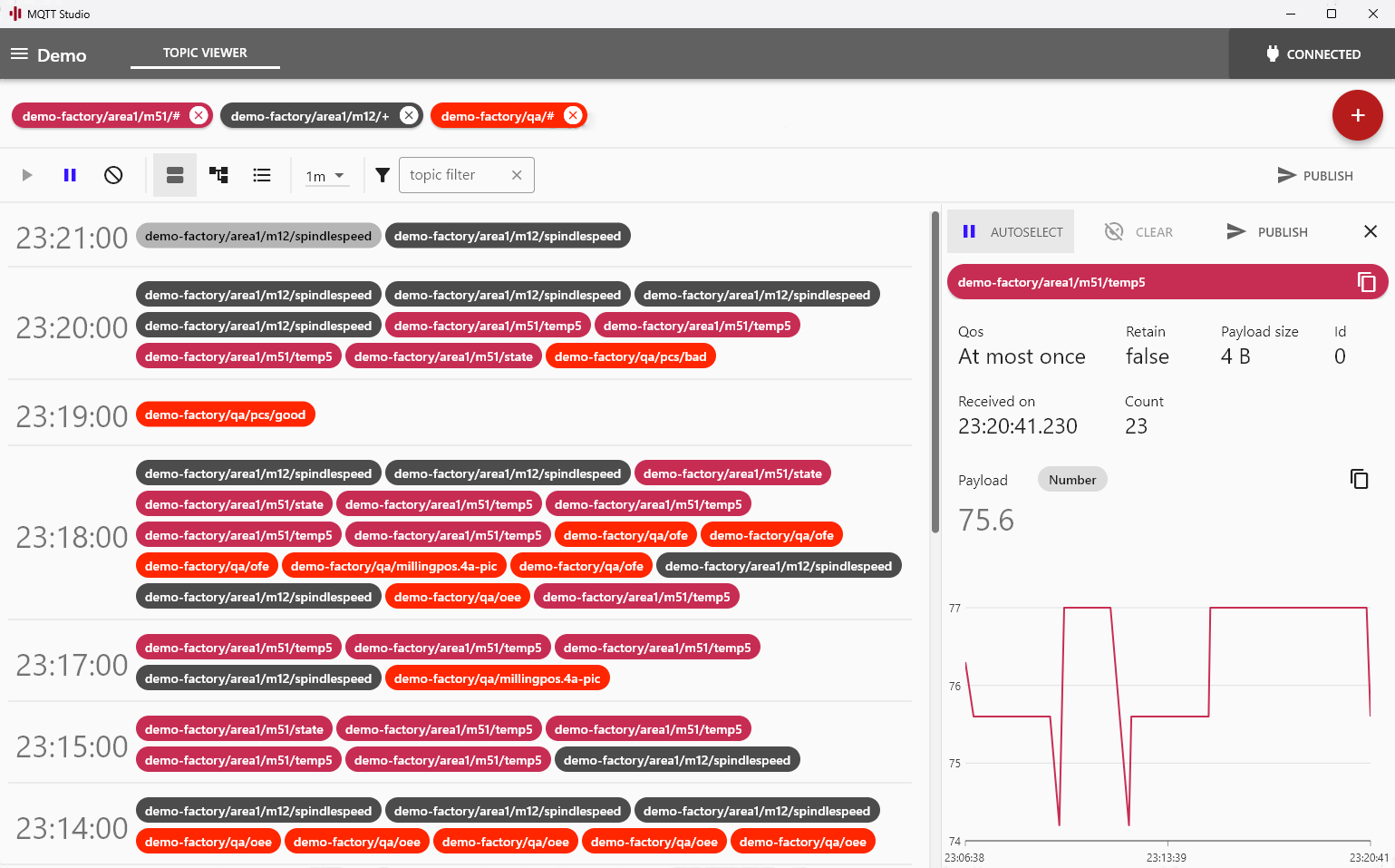
Task: Select the demo-factory/area1/m51/# subscription chip
Action: click(x=101, y=116)
